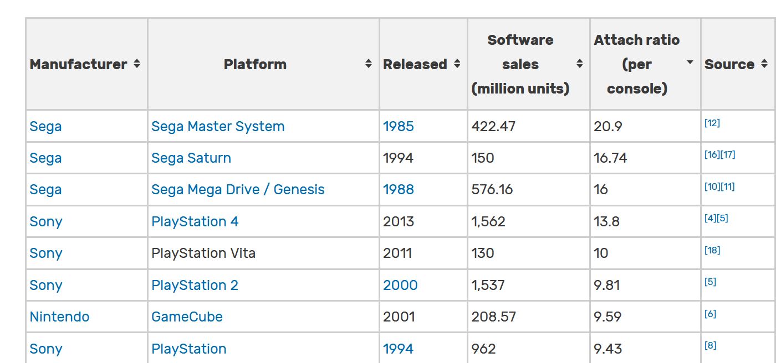Viewport: 781px width, 363px height.
Task: Open the 1988 release year link
Action: pyautogui.click(x=398, y=189)
